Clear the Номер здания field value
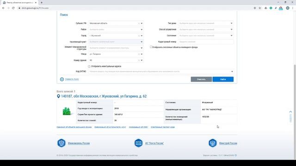This screenshot has width=296, height=166. [x=139, y=60]
